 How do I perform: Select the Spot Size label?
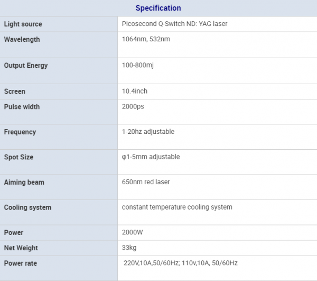point(19,157)
